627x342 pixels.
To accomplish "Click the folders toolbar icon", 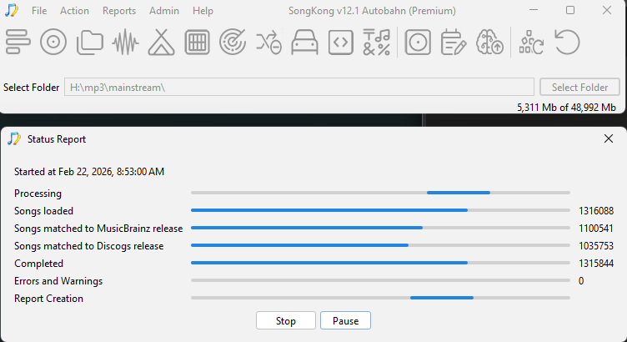I will [x=89, y=42].
